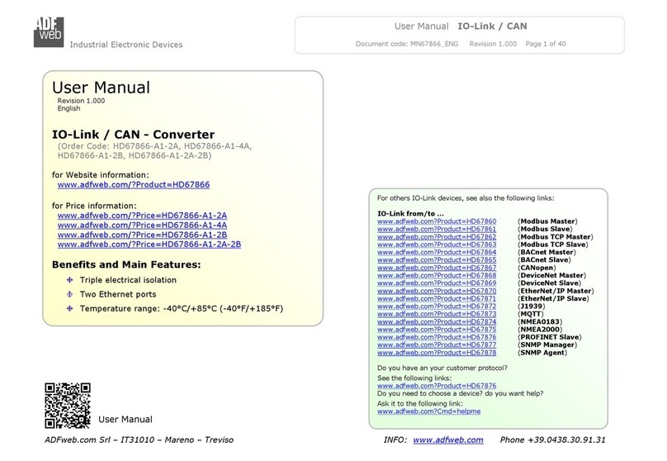
Task: Open the HD67865 BACnet Slave link
Action: click(x=437, y=259)
